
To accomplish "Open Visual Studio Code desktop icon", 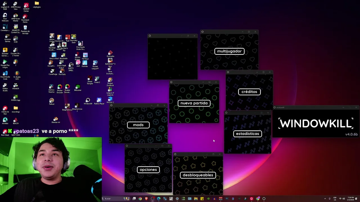I will point(5,75).
